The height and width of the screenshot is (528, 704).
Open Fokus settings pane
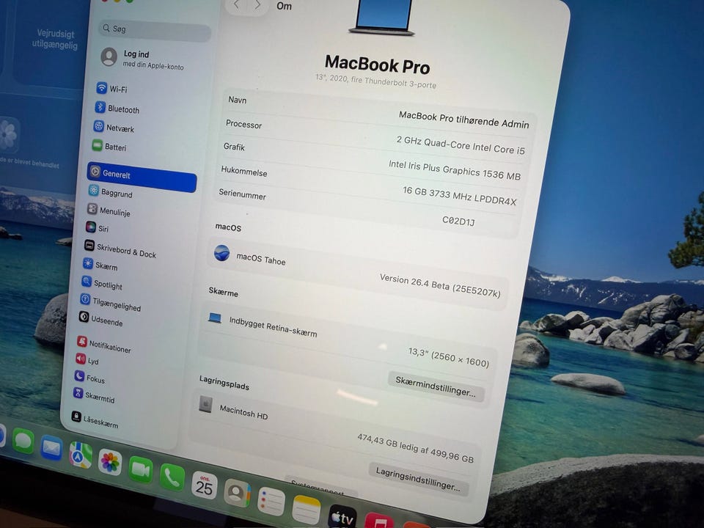(x=89, y=378)
